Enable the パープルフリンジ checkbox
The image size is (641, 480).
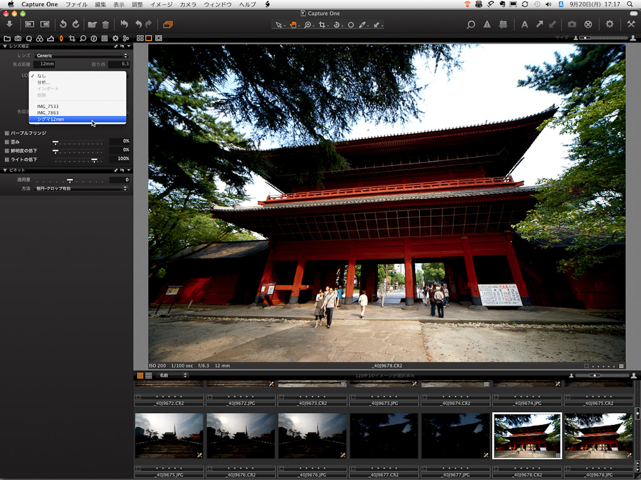(x=7, y=133)
